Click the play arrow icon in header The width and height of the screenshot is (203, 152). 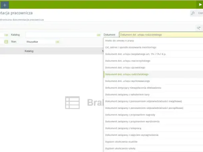click(200, 5)
